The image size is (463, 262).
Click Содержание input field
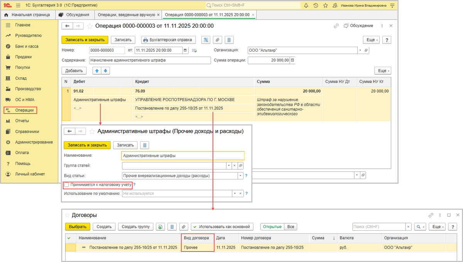(x=150, y=60)
